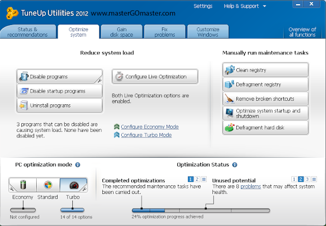This screenshot has width=326, height=226.
Task: Click the optimization progress bar
Action: click(x=201, y=210)
